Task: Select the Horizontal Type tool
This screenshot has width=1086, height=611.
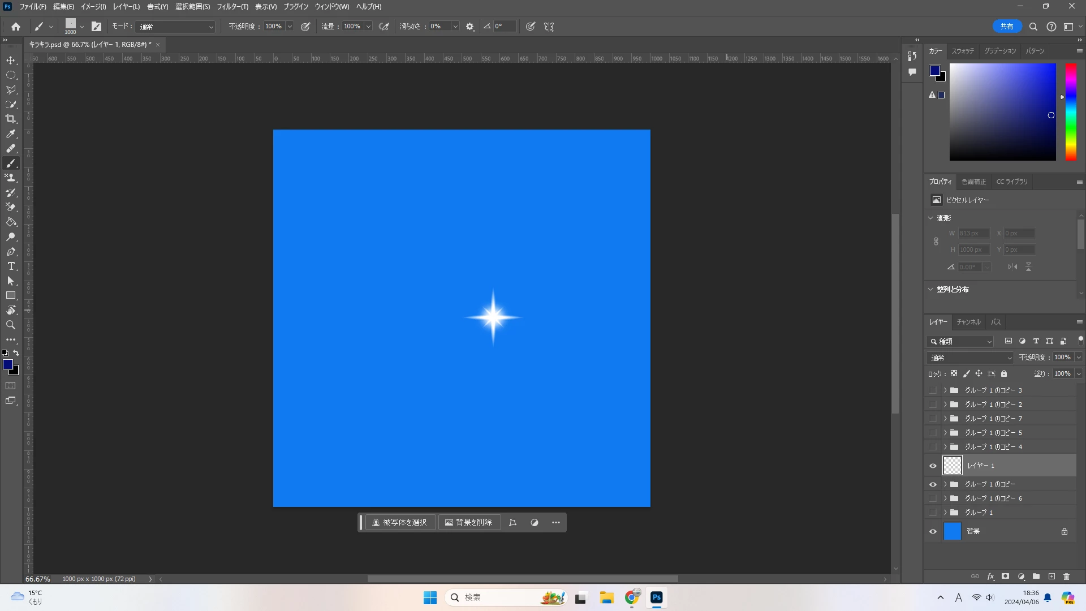Action: point(11,266)
